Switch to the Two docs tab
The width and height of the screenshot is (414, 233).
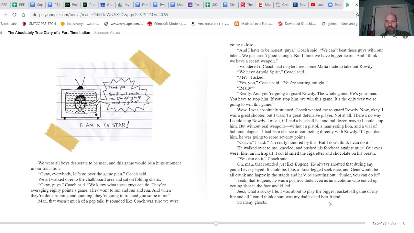point(159,5)
